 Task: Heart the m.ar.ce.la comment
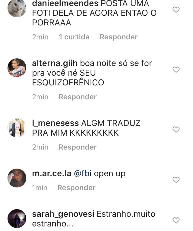pos(176,180)
